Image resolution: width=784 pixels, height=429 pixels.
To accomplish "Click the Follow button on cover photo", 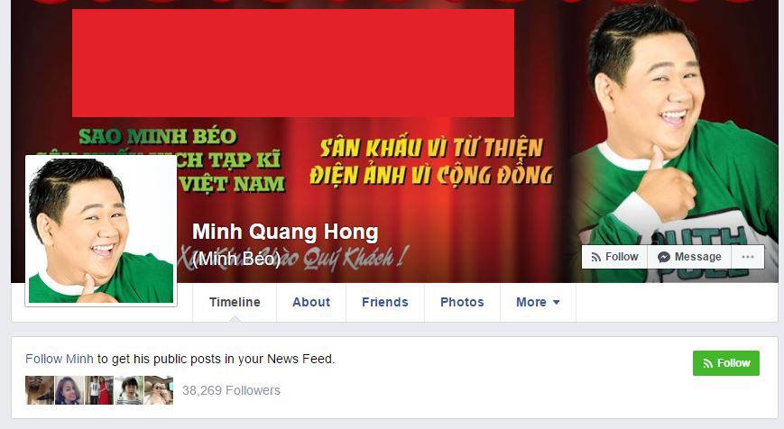I will (x=614, y=257).
